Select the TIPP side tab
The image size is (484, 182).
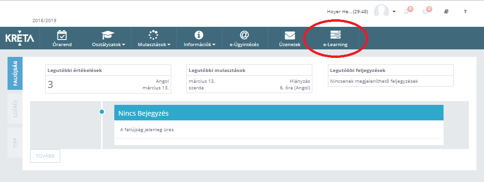point(15,142)
